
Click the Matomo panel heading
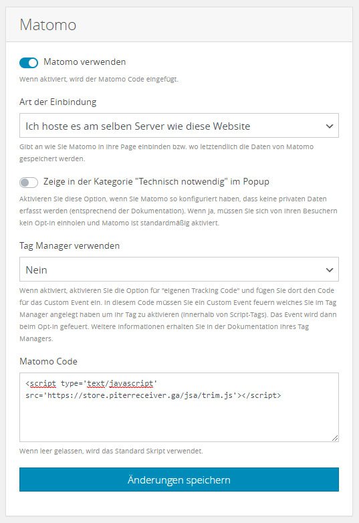click(48, 25)
